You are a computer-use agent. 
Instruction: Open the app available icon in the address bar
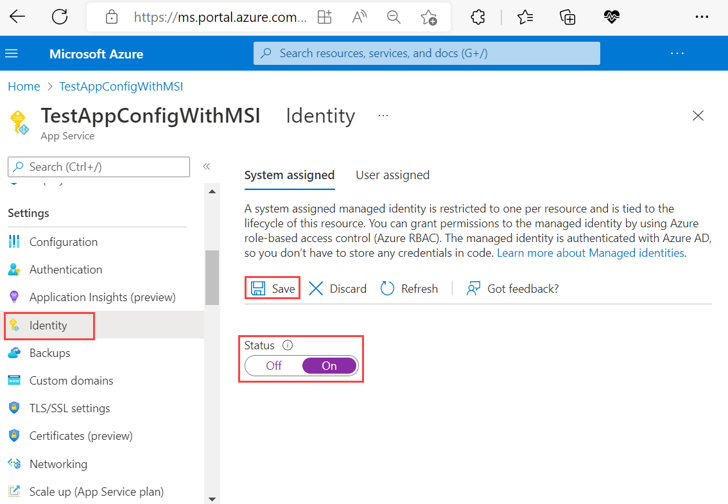[x=325, y=17]
